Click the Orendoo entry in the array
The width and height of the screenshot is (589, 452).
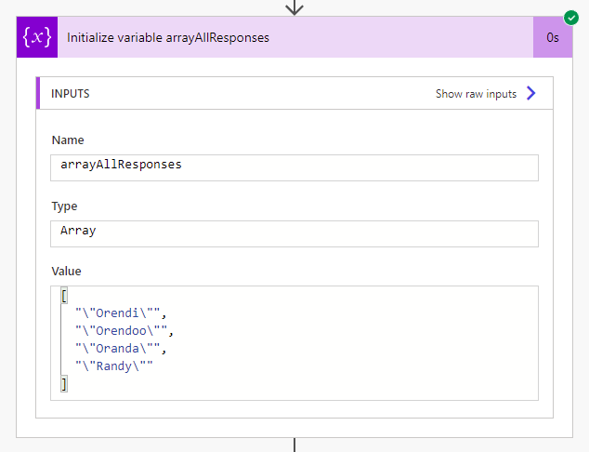click(x=124, y=330)
